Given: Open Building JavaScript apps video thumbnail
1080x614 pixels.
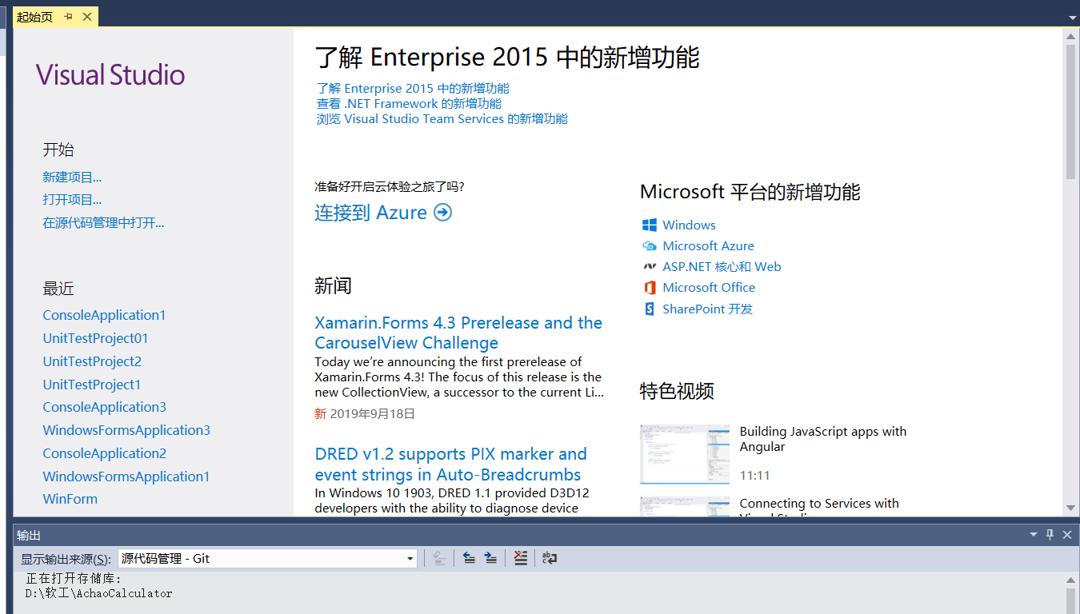Looking at the screenshot, I should 685,454.
